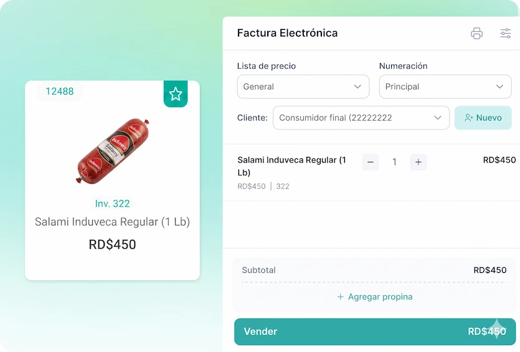This screenshot has height=352, width=520.
Task: Click the Factura Electrónica title
Action: click(x=287, y=33)
